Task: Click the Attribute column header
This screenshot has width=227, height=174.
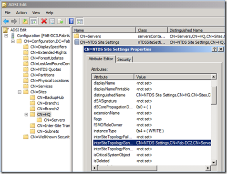Action: click(113, 77)
